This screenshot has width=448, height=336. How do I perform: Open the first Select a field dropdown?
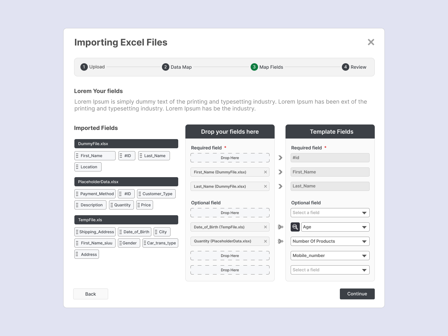(330, 213)
